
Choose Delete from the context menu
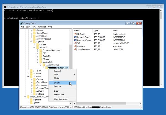pyautogui.click(x=57, y=83)
